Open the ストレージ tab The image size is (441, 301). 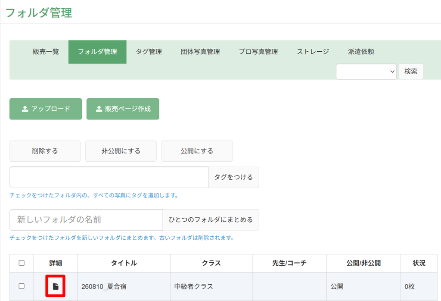point(313,52)
